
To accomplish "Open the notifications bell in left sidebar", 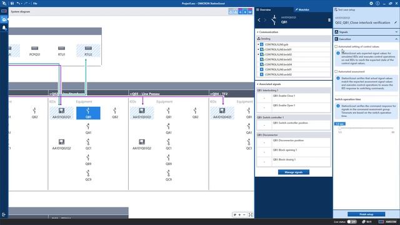I will point(4,27).
